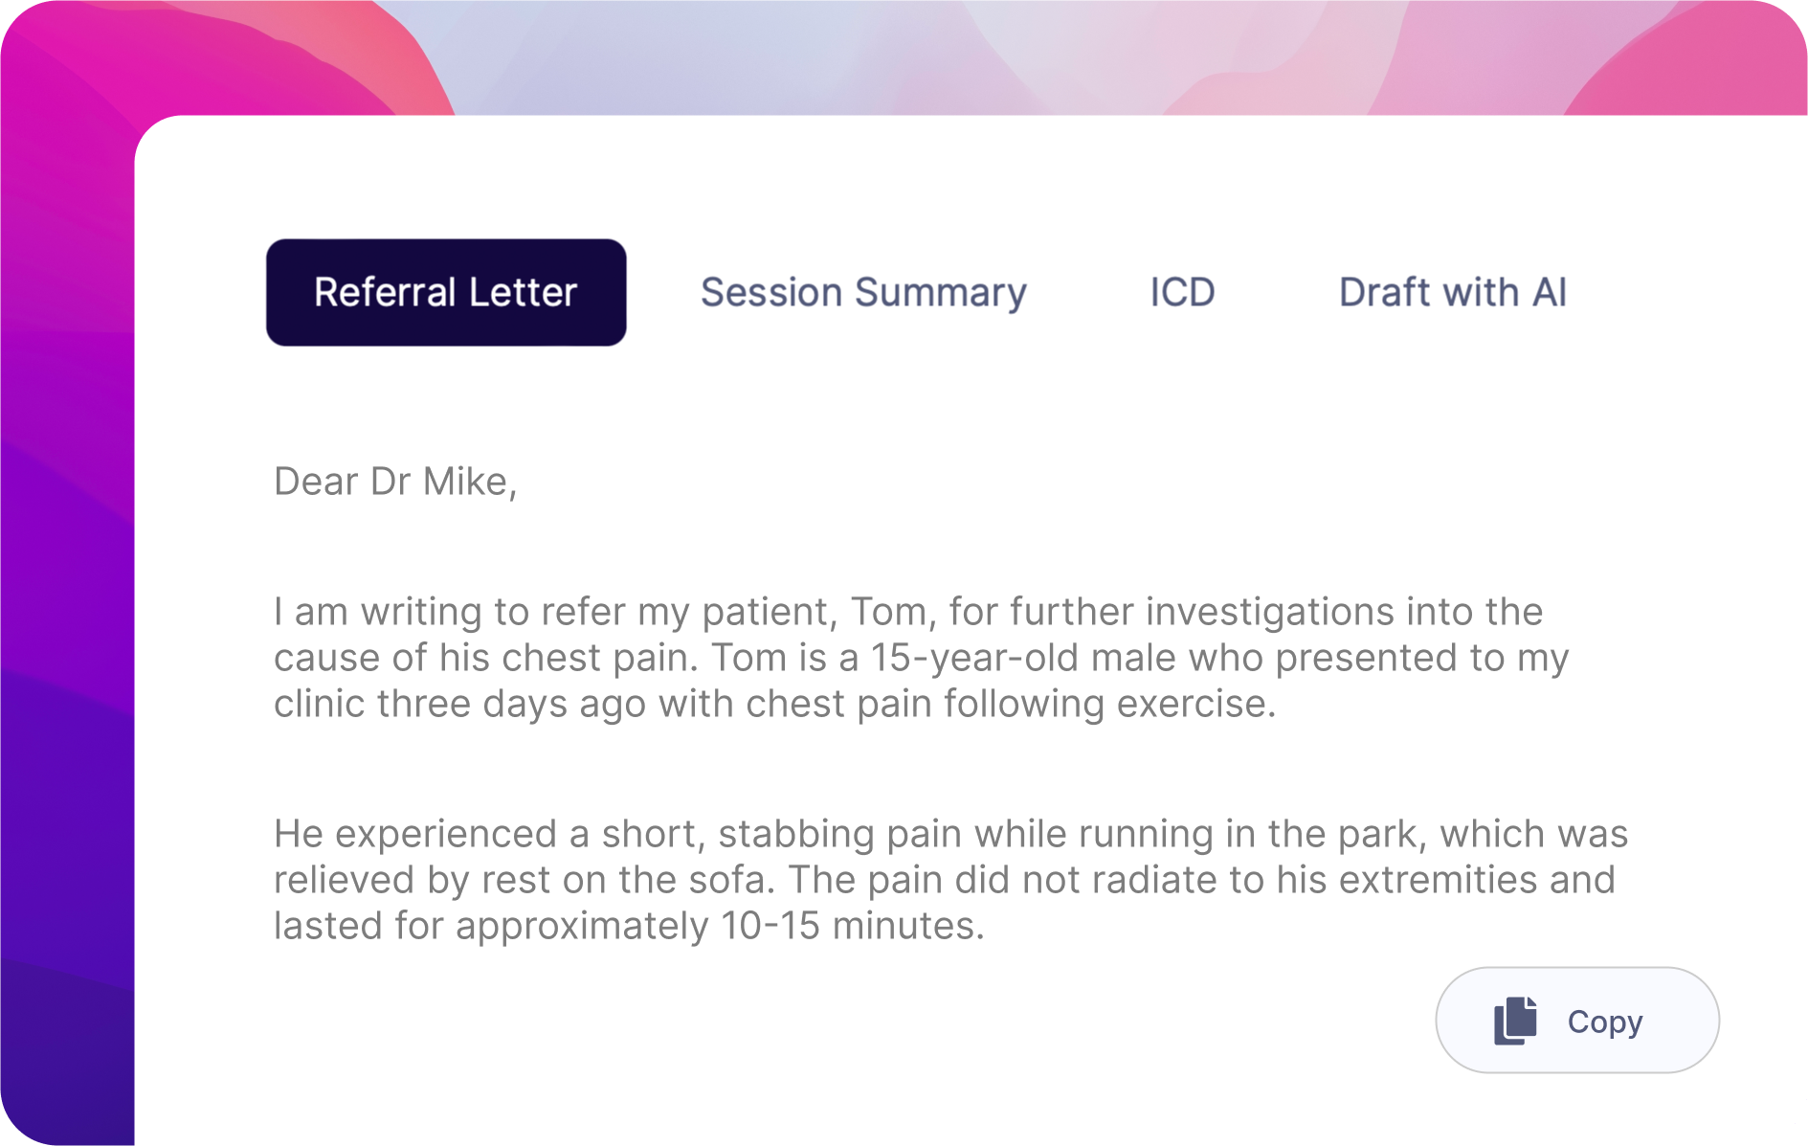
Task: Click the '15-year-old male' text in the letter
Action: pos(986,657)
